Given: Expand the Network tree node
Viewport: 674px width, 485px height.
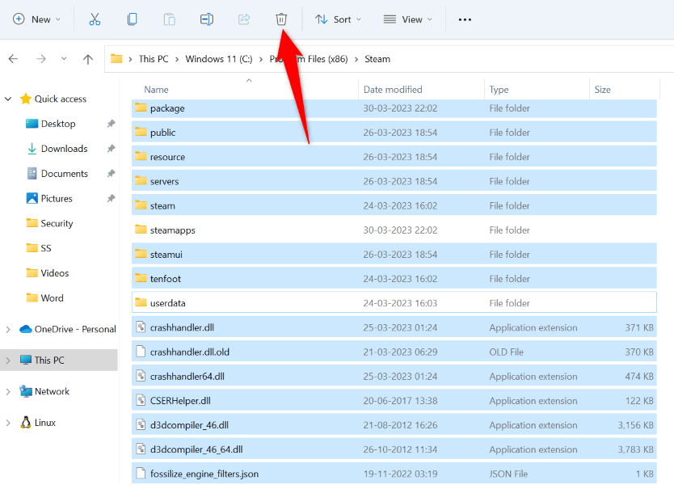Looking at the screenshot, I should [8, 391].
